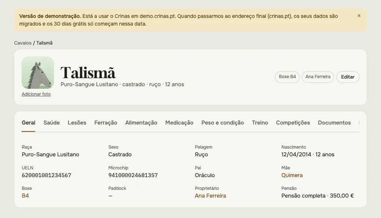Switch to the Ferração tab
This screenshot has width=381, height=218.
tap(106, 123)
